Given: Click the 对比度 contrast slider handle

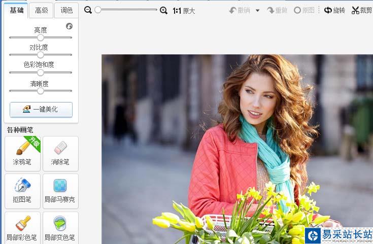Looking at the screenshot, I should point(41,55).
